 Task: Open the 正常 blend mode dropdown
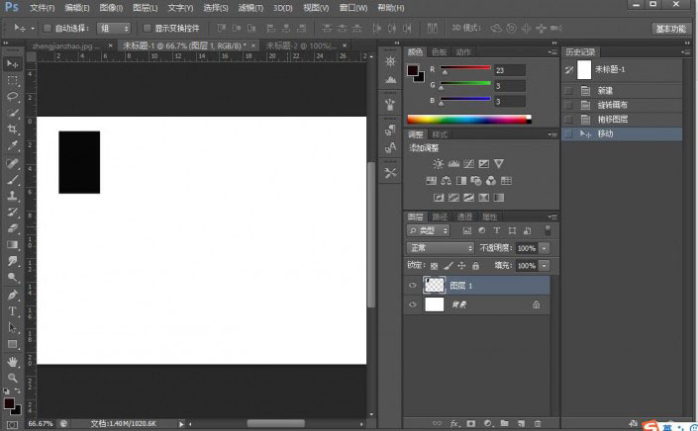441,248
